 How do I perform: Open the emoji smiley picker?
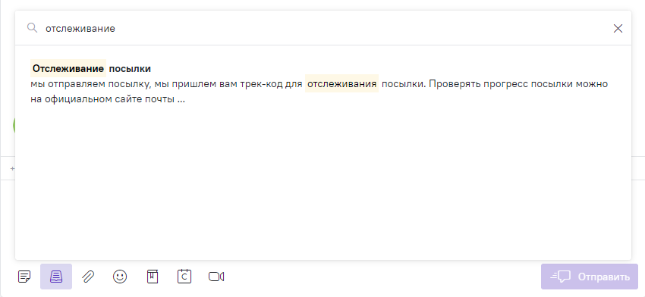click(x=120, y=277)
